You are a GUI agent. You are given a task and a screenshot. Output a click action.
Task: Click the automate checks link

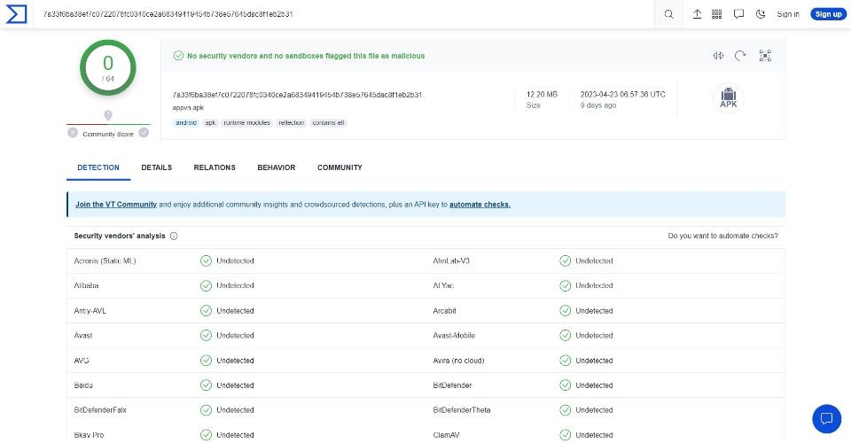click(480, 205)
